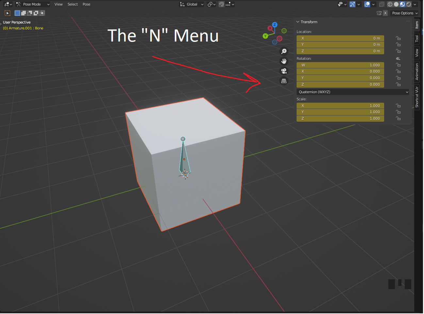Click the Pose Options button
Viewport: 424px width, 314px height.
pos(404,13)
